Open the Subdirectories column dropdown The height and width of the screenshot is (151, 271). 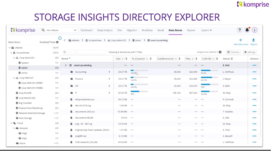coord(167,59)
